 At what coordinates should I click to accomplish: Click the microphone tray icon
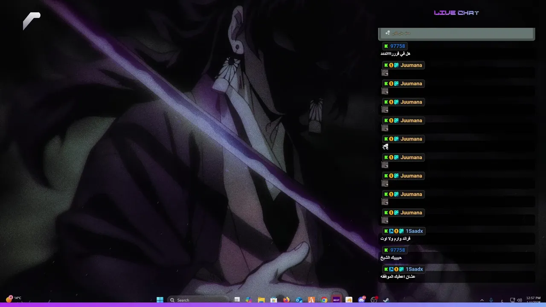(x=491, y=300)
